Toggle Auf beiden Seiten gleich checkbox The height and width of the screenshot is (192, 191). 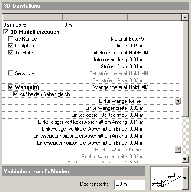[15, 94]
